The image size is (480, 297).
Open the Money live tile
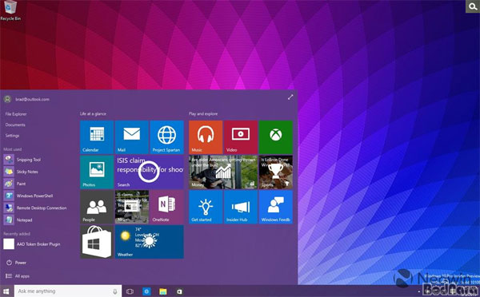[x=223, y=172]
